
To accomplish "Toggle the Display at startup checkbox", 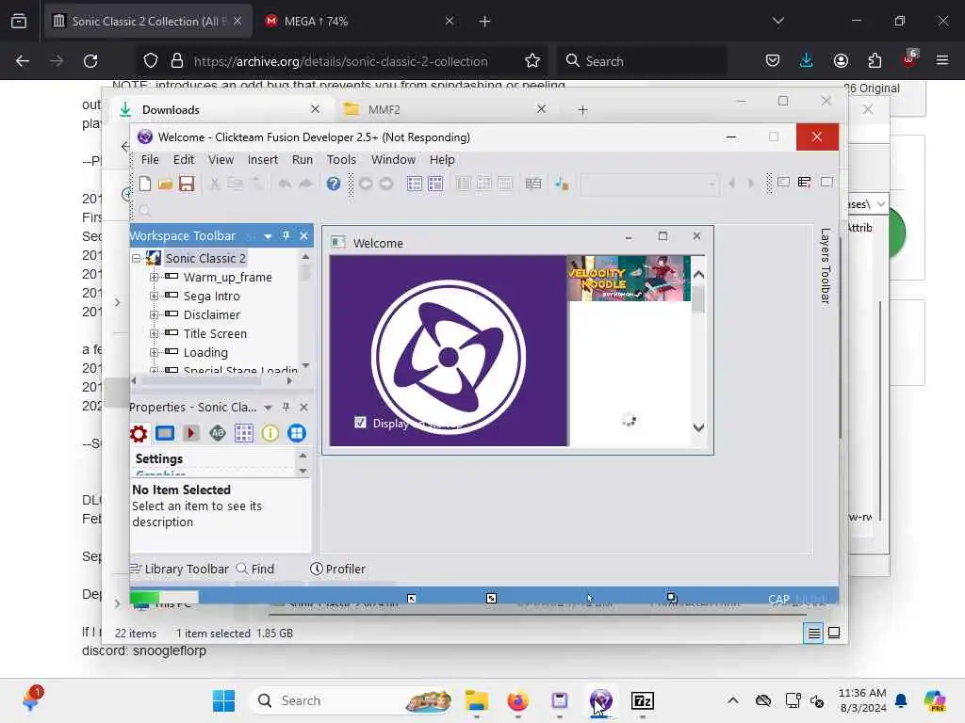I will [360, 423].
